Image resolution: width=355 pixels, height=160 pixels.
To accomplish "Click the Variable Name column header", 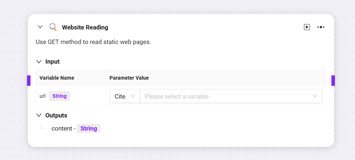I will pyautogui.click(x=57, y=78).
